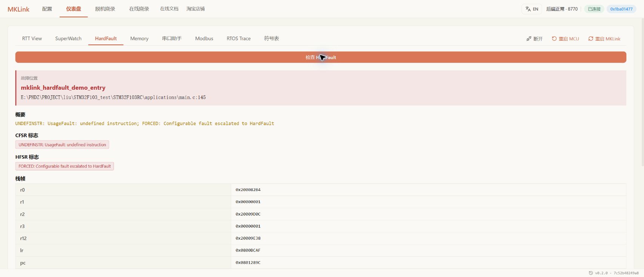
Task: Click the restart icon beside 重启 MCU
Action: (554, 39)
